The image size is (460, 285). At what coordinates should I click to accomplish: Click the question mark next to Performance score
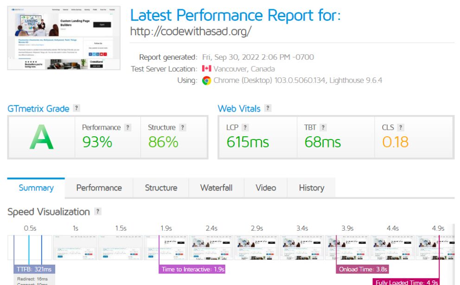(x=128, y=127)
